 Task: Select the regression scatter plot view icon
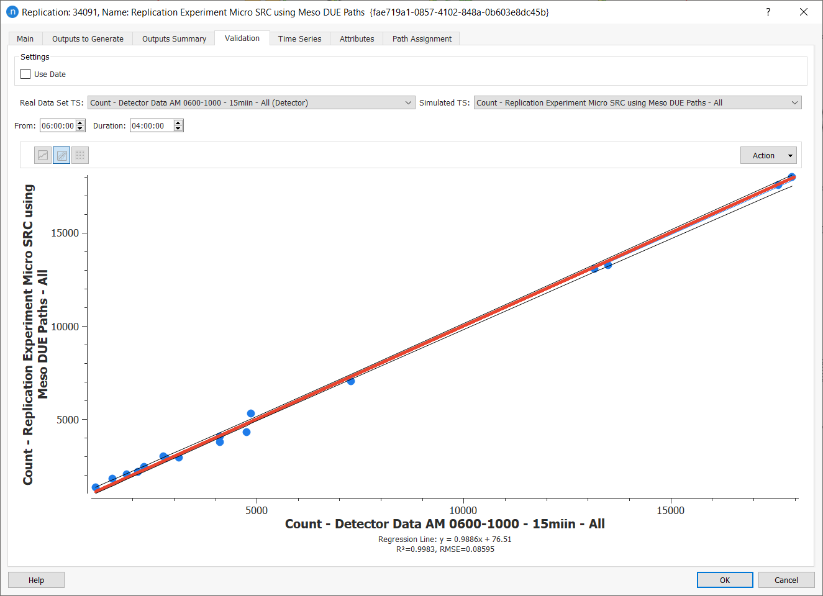pos(61,155)
